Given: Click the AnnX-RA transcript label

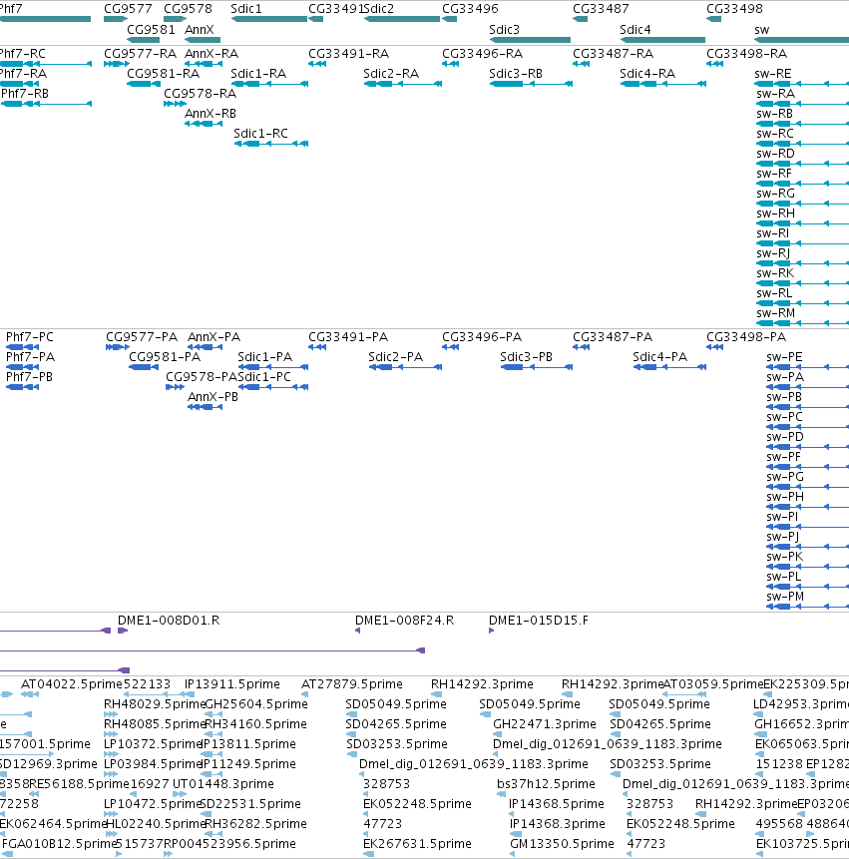Looking at the screenshot, I should pyautogui.click(x=212, y=54).
